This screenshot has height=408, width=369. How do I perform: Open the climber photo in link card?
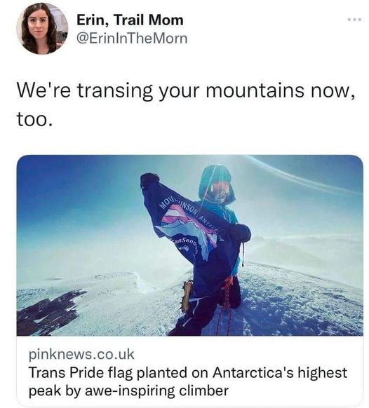[x=190, y=245]
